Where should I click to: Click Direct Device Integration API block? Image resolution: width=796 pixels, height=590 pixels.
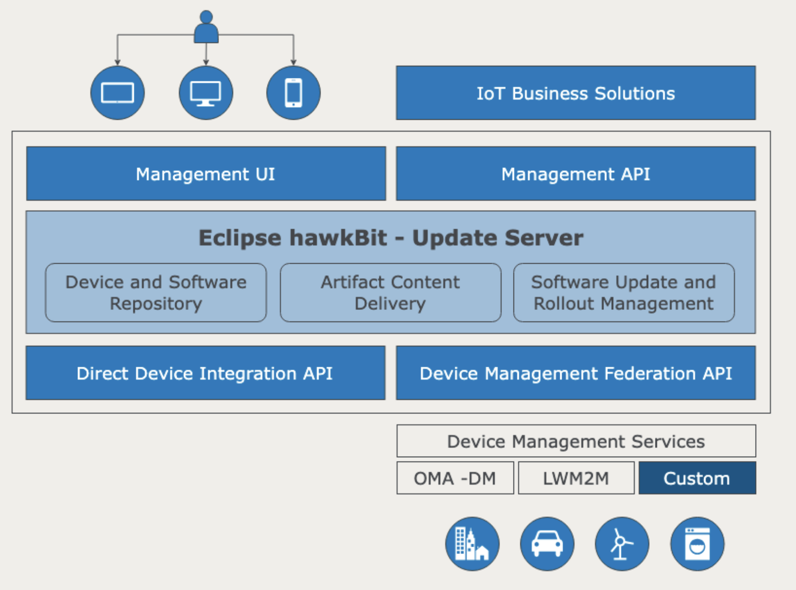tap(205, 373)
